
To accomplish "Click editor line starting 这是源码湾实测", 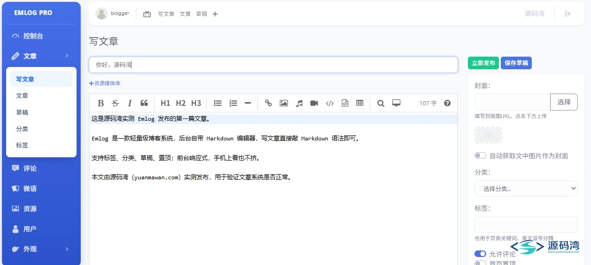I will [x=151, y=119].
